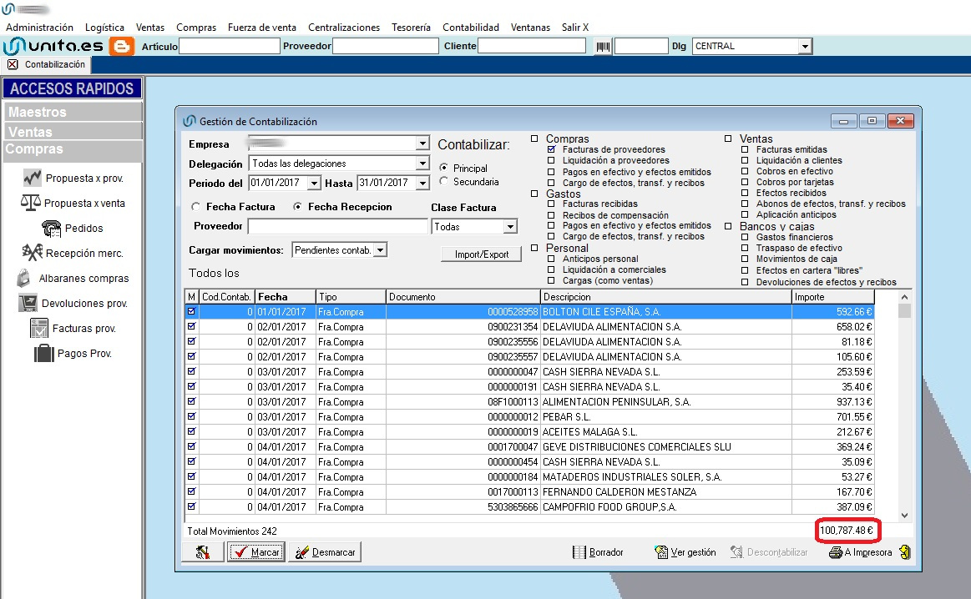This screenshot has height=599, width=971.
Task: Select the Principal radio button
Action: (444, 168)
